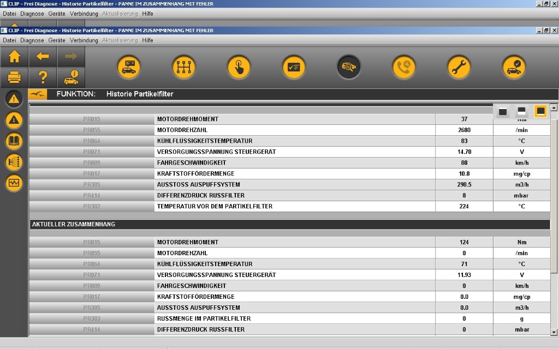Open the open book sidebar icon
Image resolution: width=559 pixels, height=349 pixels.
[14, 142]
